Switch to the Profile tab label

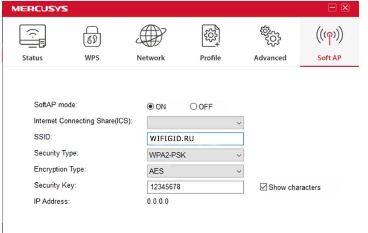tap(210, 58)
